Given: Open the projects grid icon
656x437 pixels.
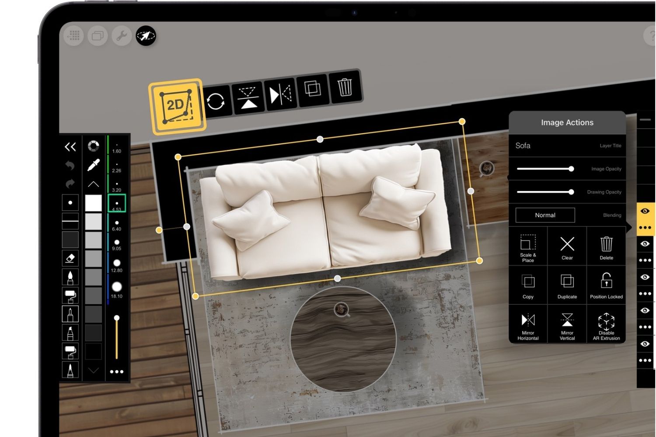Looking at the screenshot, I should [x=74, y=35].
